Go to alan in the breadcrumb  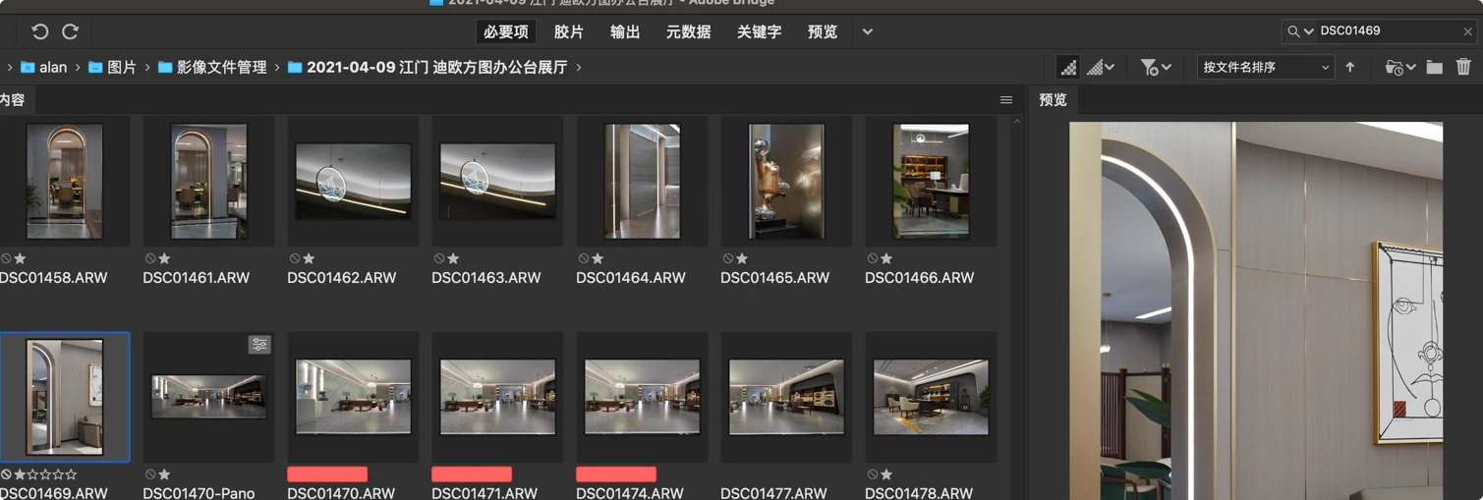tap(43, 67)
